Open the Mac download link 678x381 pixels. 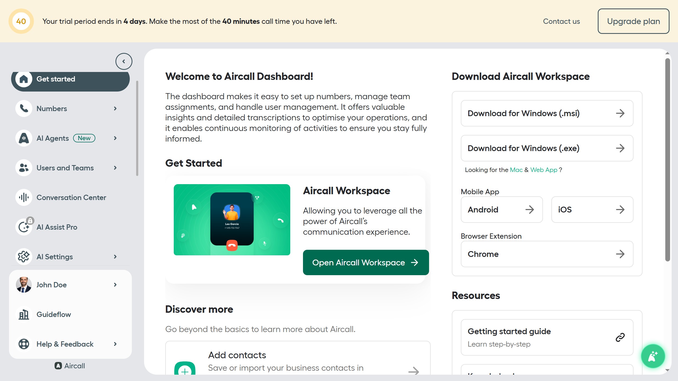point(516,170)
